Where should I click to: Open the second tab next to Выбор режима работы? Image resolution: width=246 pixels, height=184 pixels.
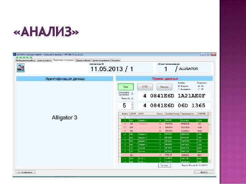[44, 60]
